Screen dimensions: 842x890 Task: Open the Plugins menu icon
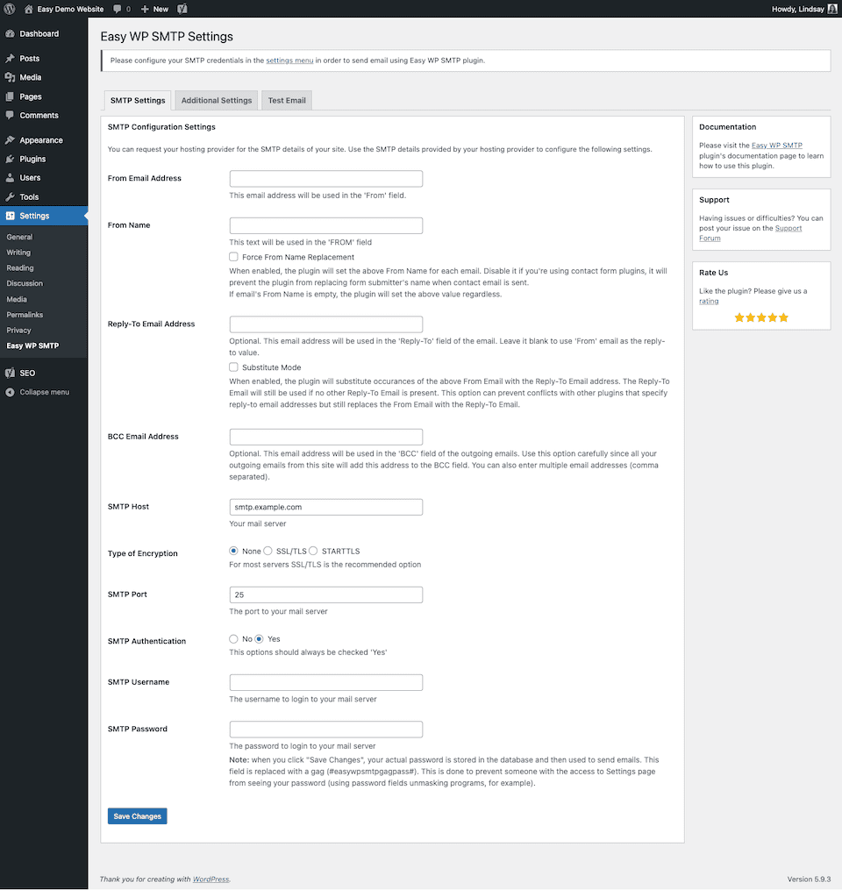(10, 160)
